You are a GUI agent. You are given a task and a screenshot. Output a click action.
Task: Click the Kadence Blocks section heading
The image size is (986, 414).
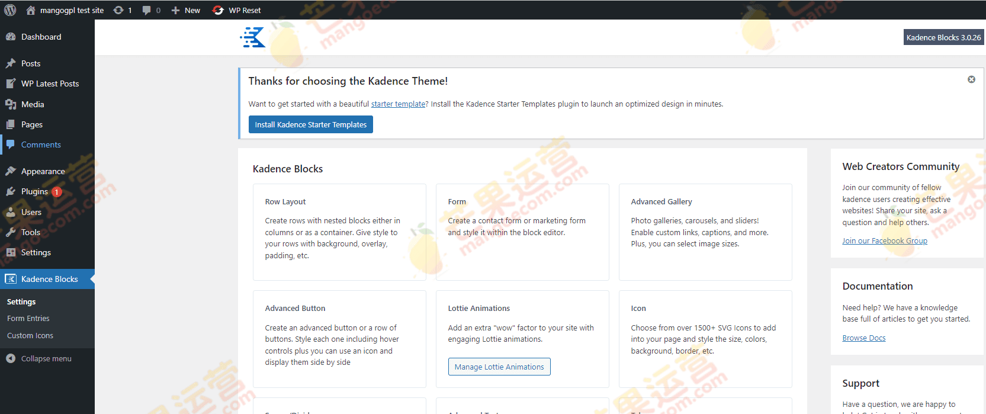[x=288, y=169]
